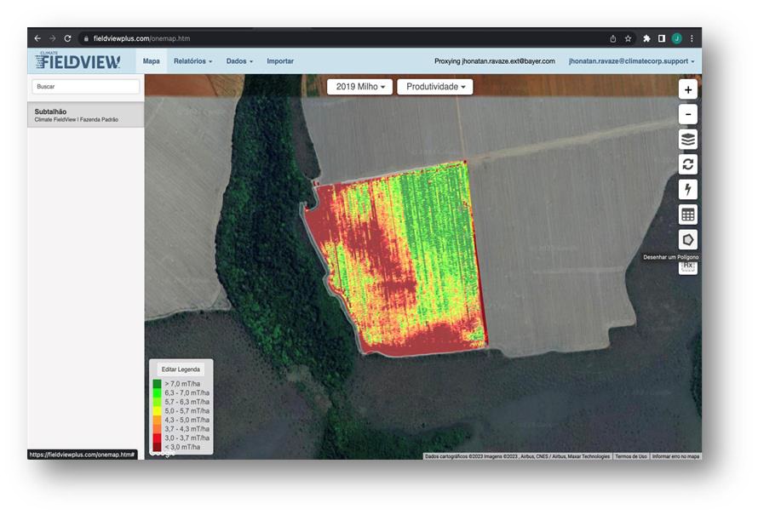Click the lightning bolt map icon
Screen dimensions: 758x515
pyautogui.click(x=688, y=189)
